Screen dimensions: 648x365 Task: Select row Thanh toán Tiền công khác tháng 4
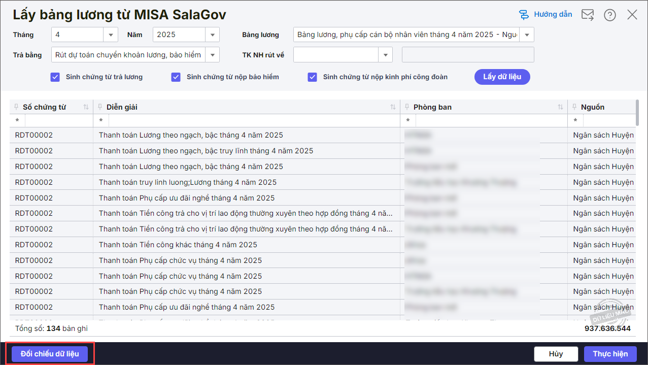323,245
